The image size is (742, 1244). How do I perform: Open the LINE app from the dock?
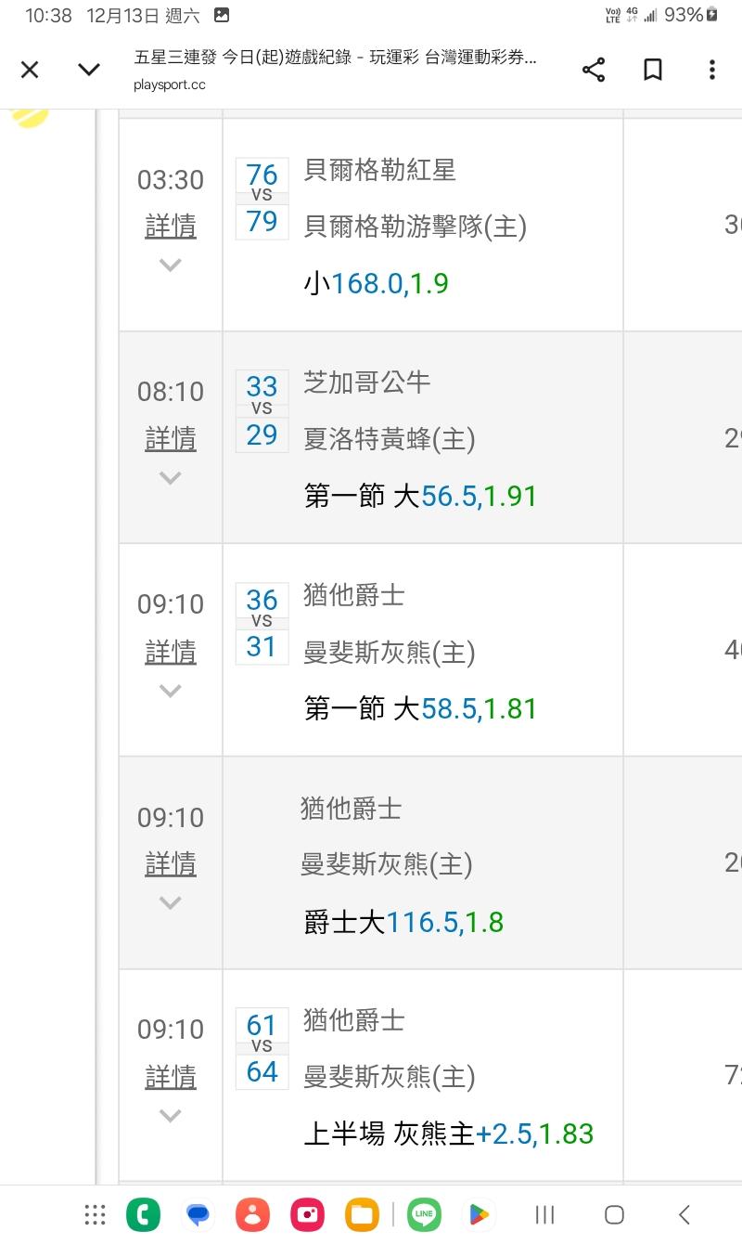click(425, 1214)
